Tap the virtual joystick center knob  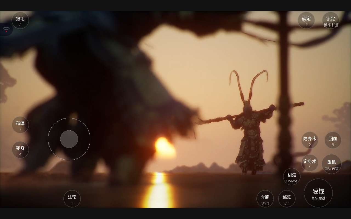[69, 139]
